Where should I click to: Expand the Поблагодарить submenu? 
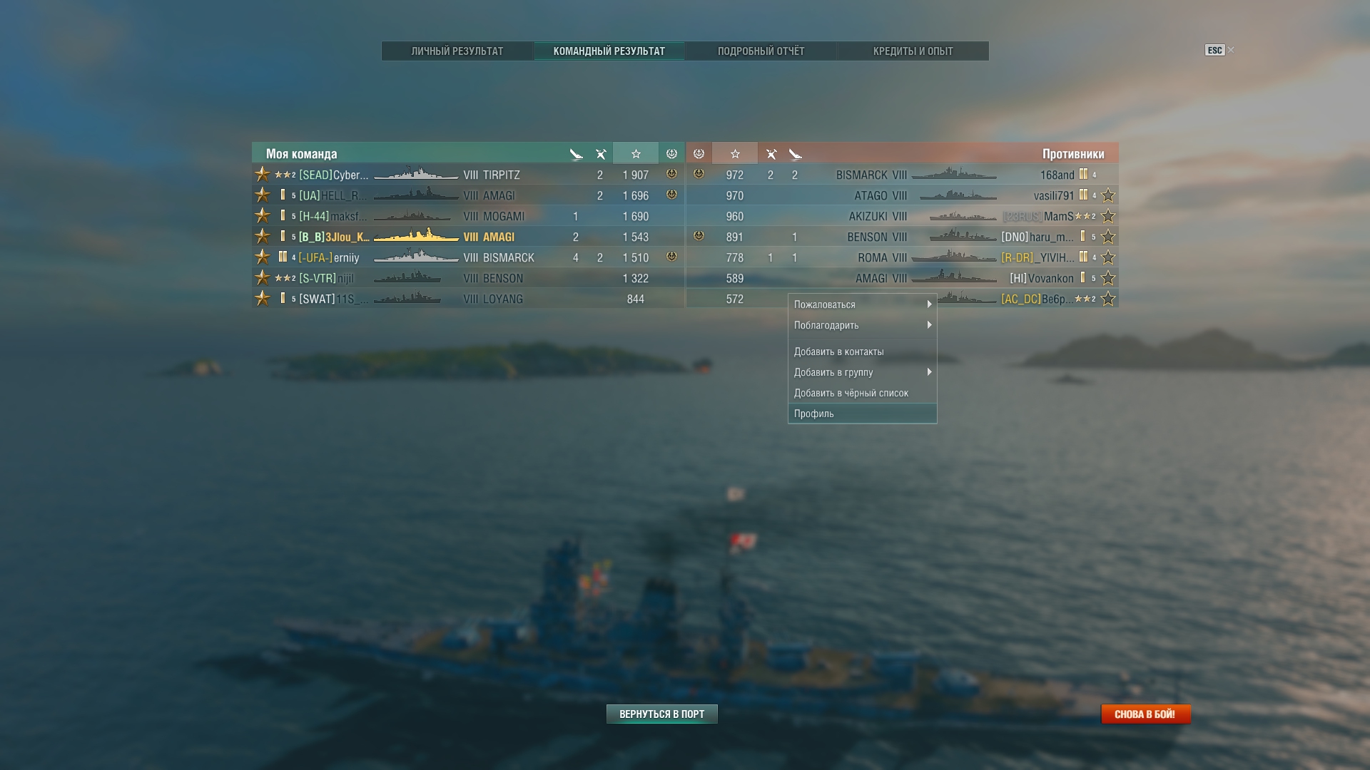point(862,325)
